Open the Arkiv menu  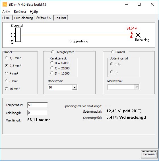tap(6, 12)
